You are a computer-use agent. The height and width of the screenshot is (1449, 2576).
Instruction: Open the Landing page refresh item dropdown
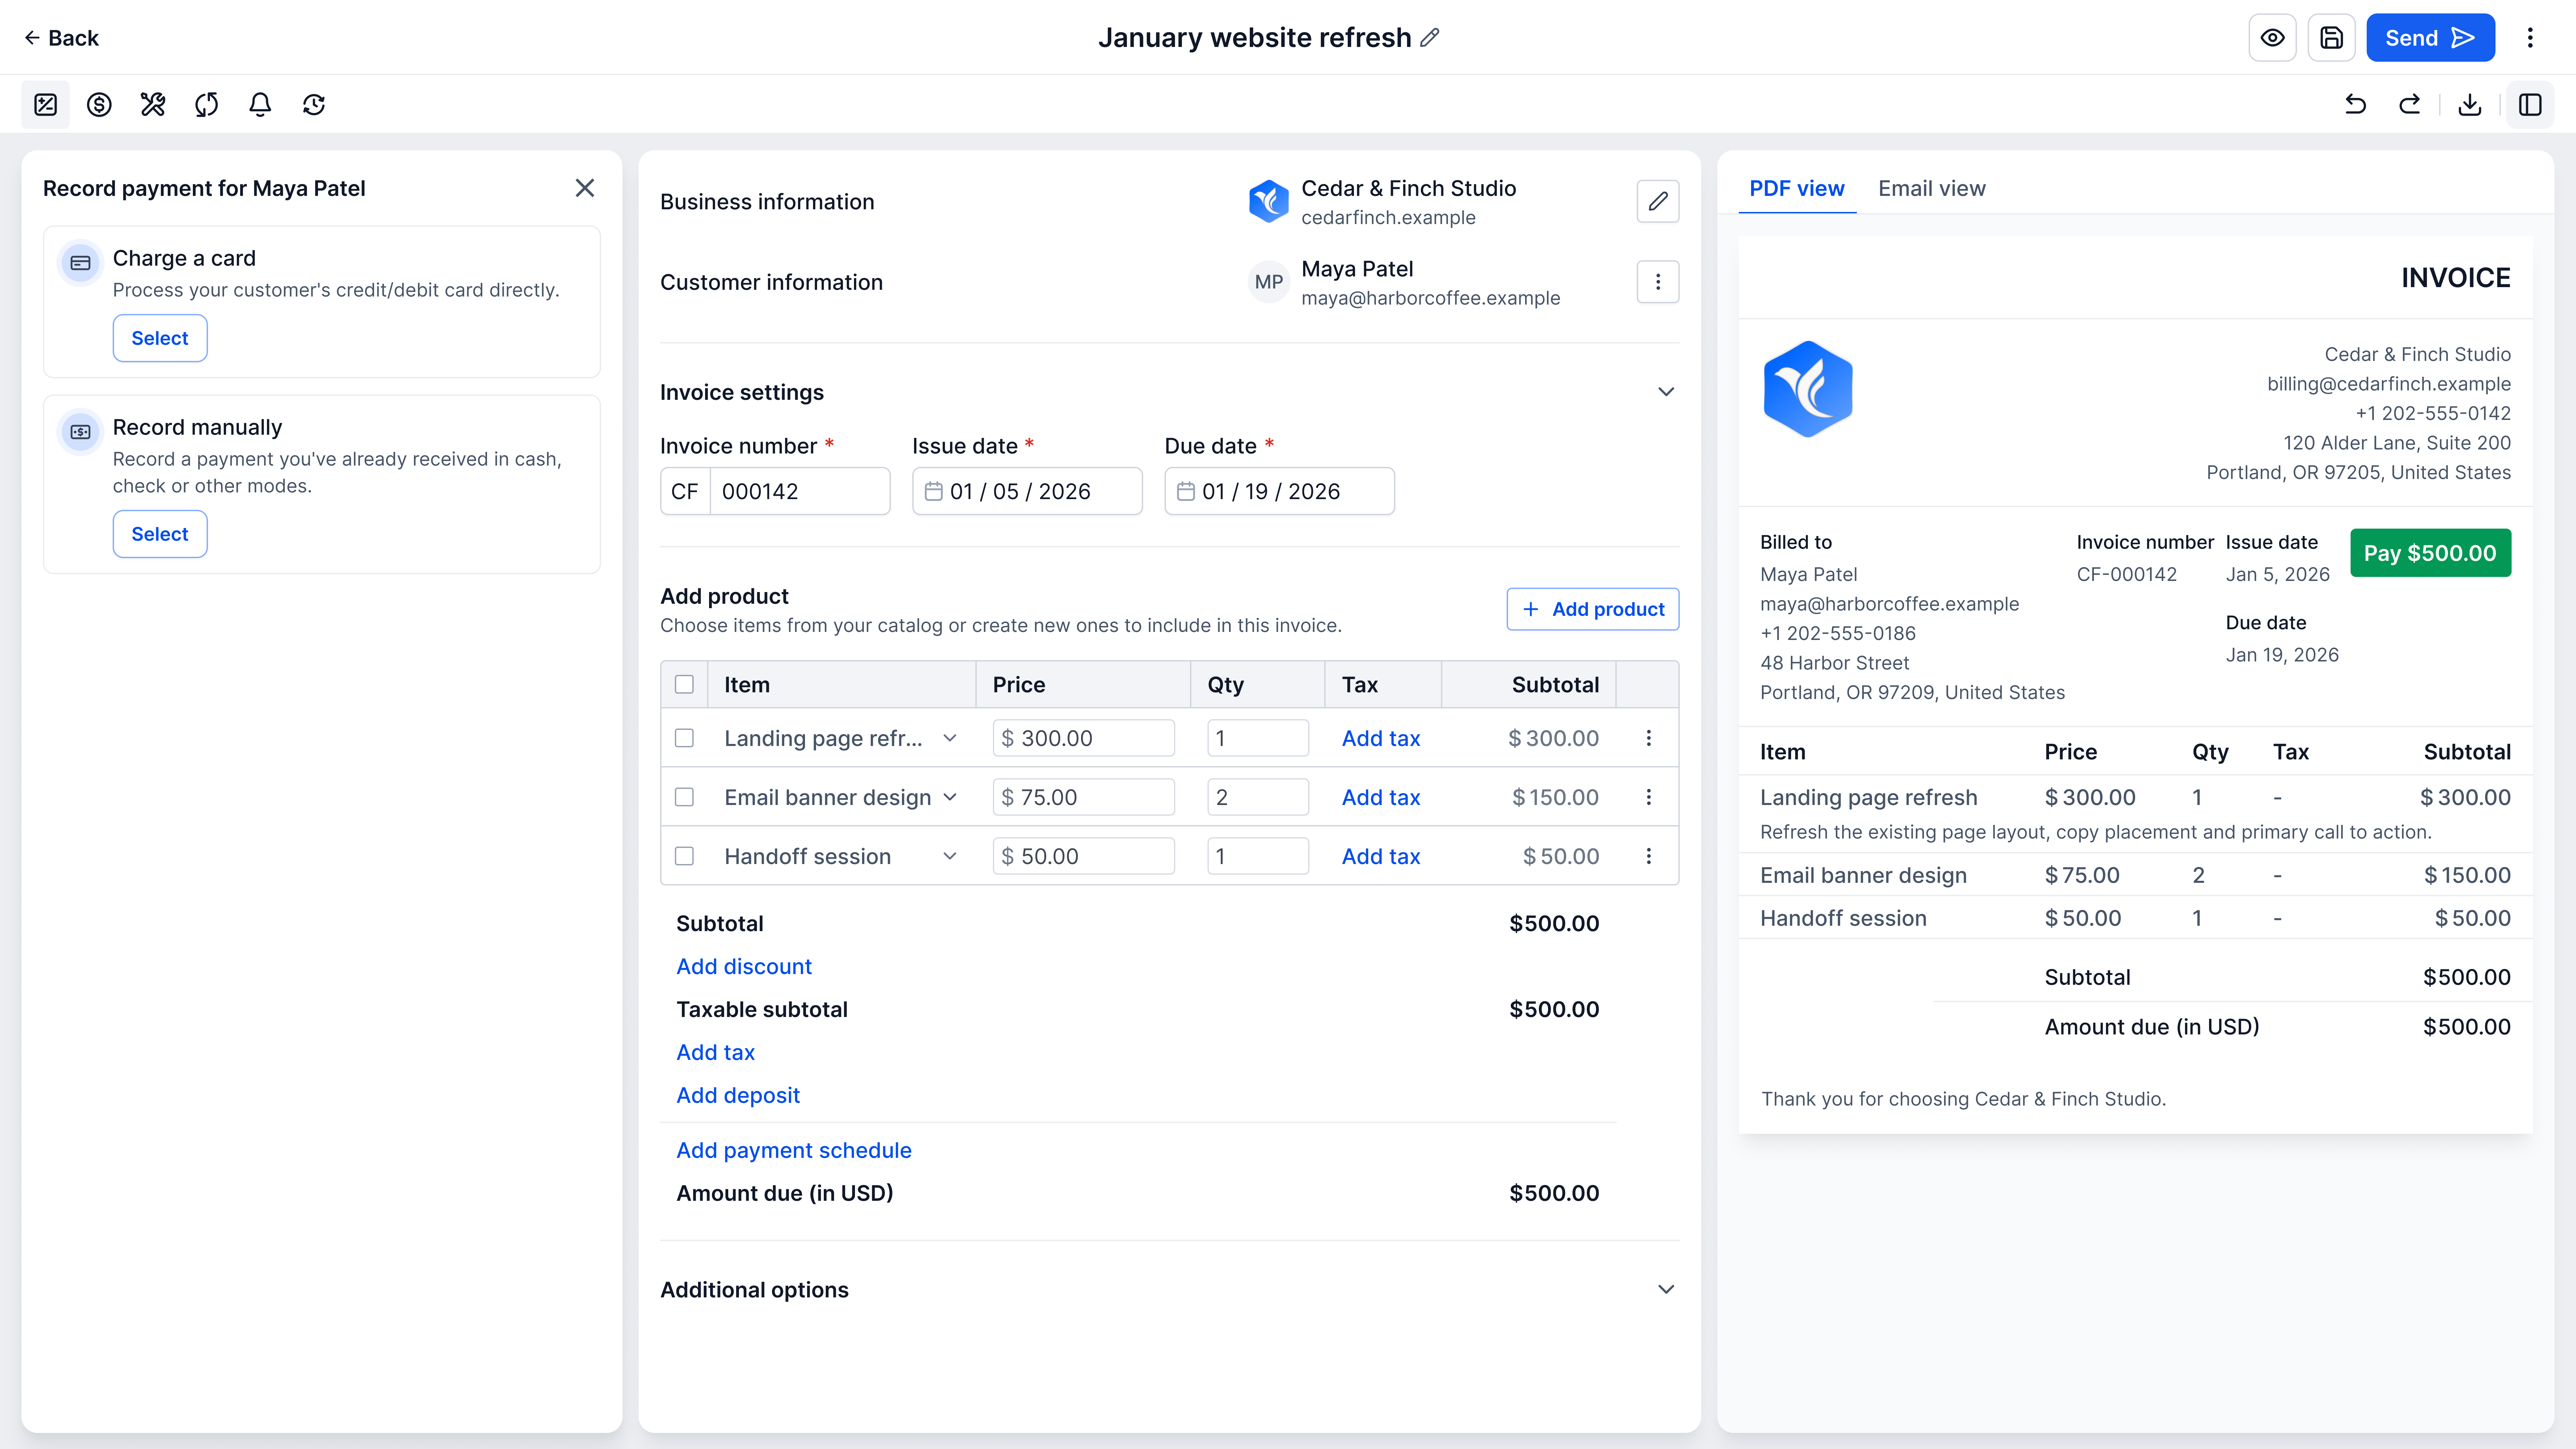click(x=950, y=738)
